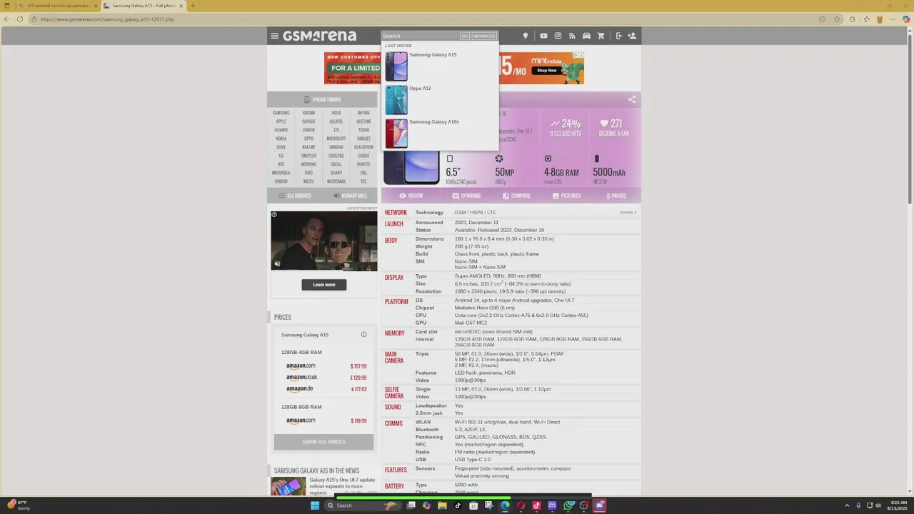This screenshot has height=514, width=914.
Task: Select the Huawei brand link
Action: [x=281, y=130]
